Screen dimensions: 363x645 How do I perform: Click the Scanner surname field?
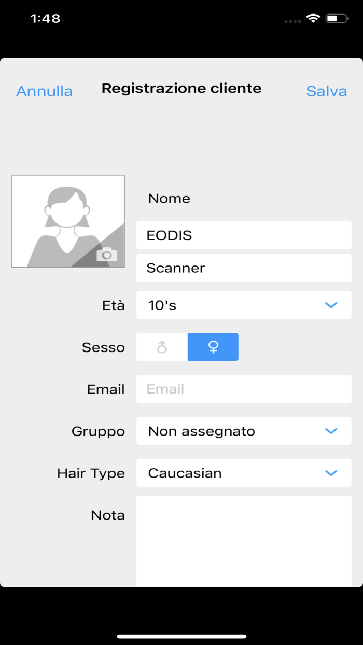click(x=244, y=268)
